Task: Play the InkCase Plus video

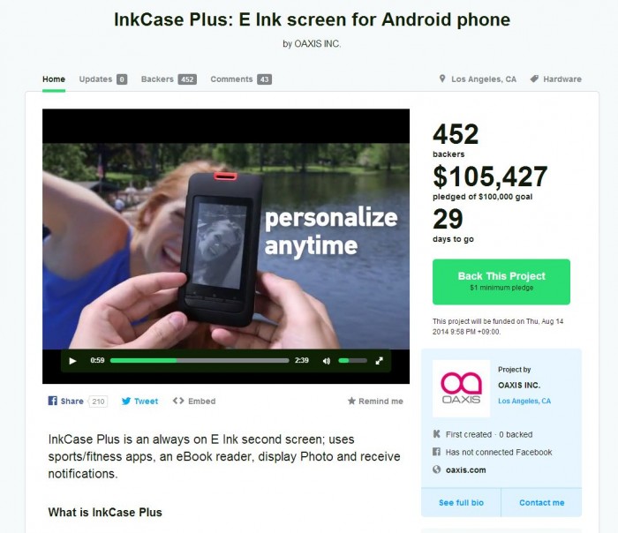Action: click(x=72, y=361)
